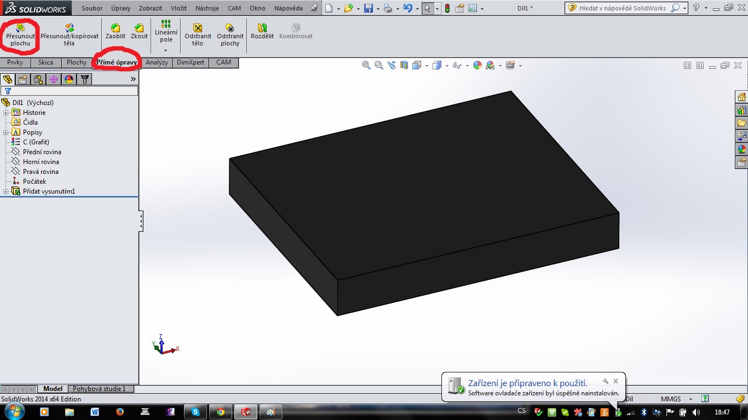Select Horní rovina in feature tree

[x=41, y=162]
